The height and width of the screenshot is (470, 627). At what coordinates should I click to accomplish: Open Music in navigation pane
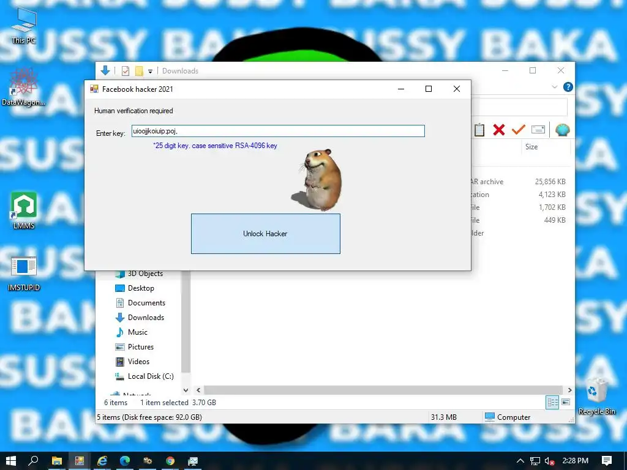pyautogui.click(x=138, y=332)
